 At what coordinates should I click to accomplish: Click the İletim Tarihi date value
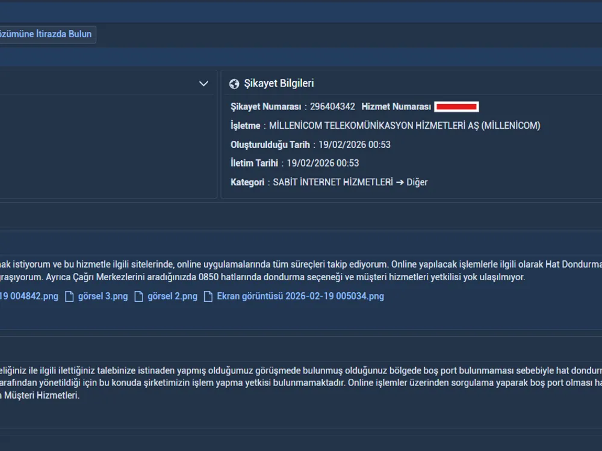tap(323, 163)
